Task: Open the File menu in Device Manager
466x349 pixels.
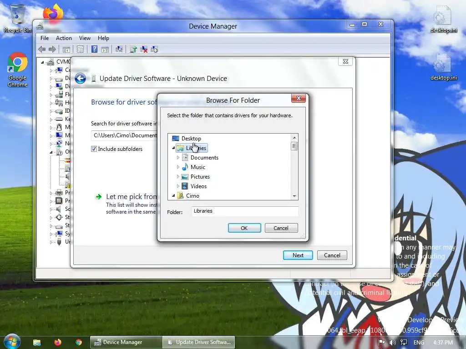Action: point(45,38)
